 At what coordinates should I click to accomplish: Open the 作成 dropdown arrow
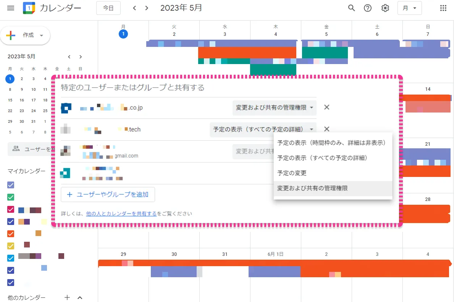pos(41,35)
